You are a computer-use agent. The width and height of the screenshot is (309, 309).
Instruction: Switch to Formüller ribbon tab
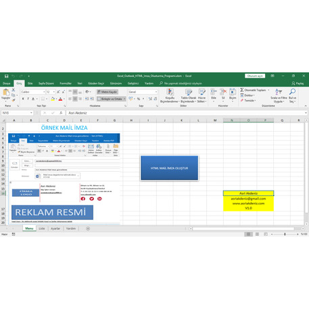pos(66,83)
